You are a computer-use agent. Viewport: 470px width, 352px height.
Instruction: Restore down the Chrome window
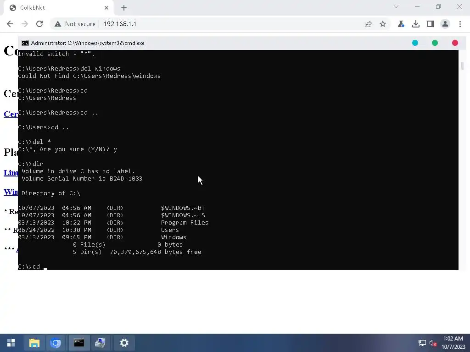438,6
